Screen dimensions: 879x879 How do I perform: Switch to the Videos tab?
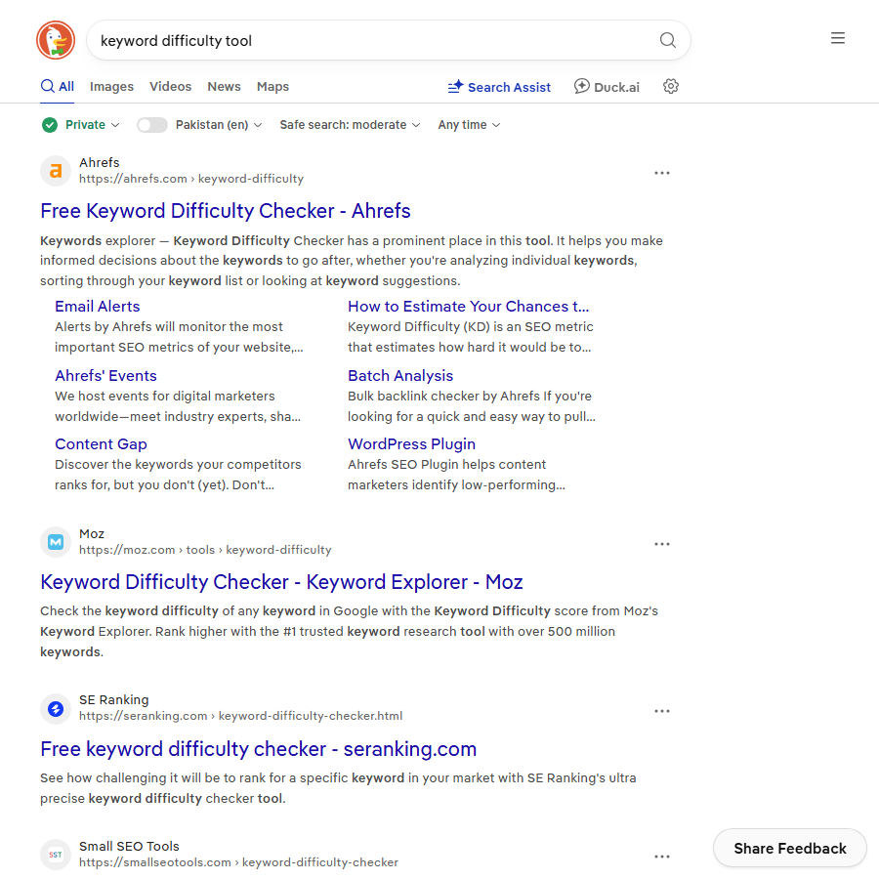170,86
